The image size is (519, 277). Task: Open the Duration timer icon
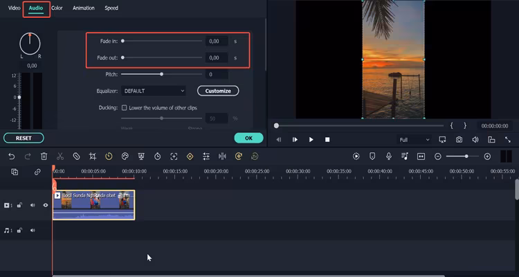158,157
